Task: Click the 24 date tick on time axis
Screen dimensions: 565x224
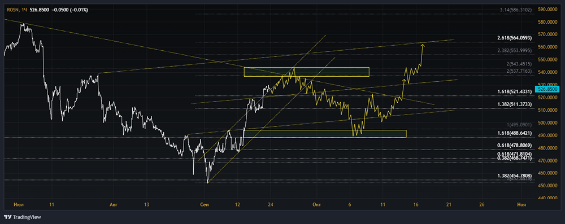Action: coord(271,205)
